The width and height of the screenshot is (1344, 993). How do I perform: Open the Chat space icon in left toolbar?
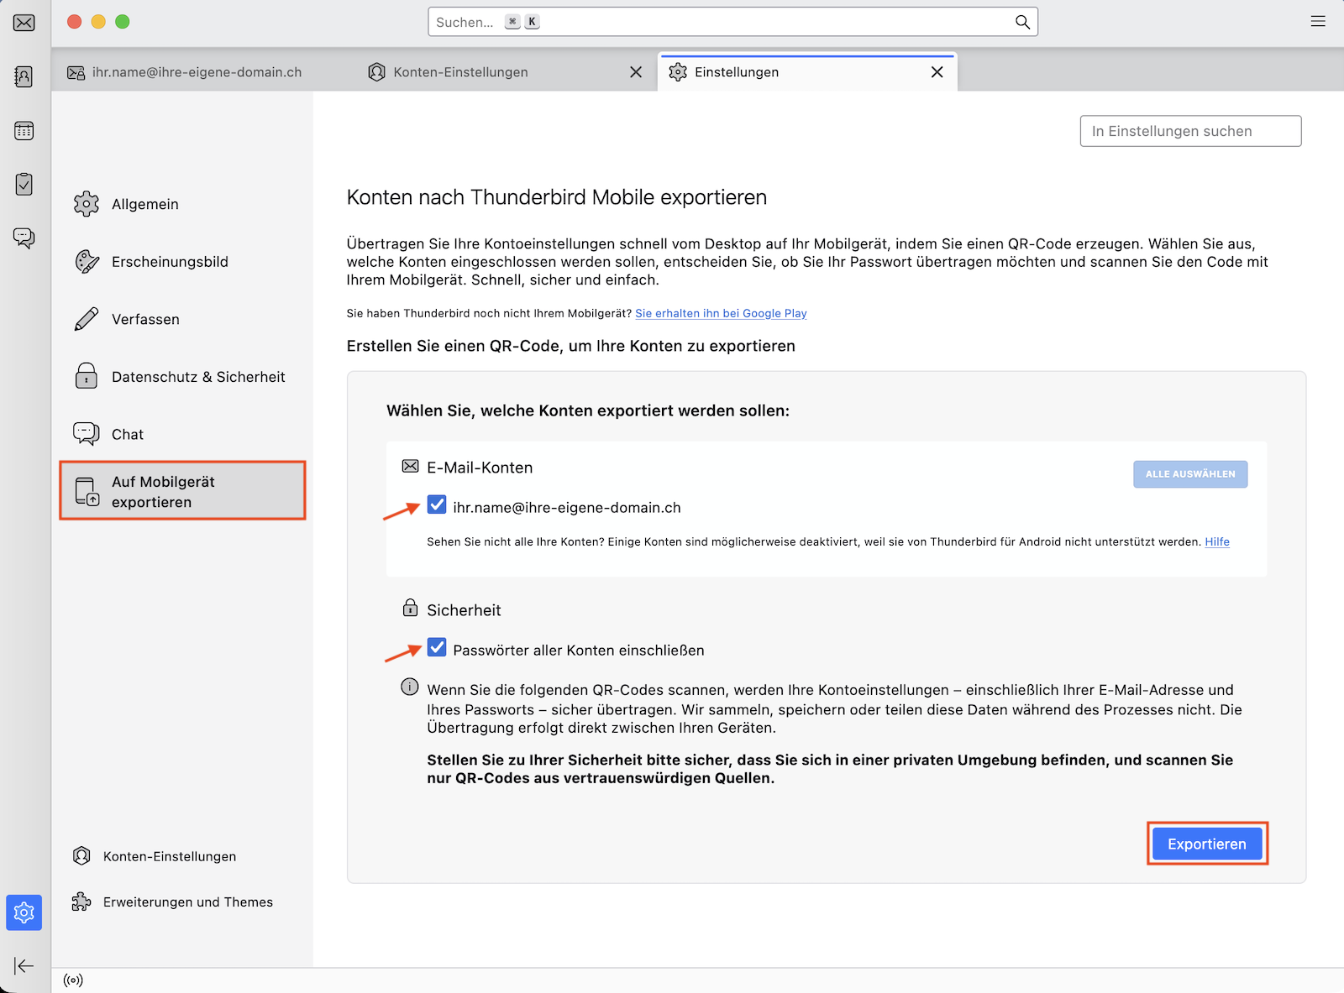[x=24, y=238]
